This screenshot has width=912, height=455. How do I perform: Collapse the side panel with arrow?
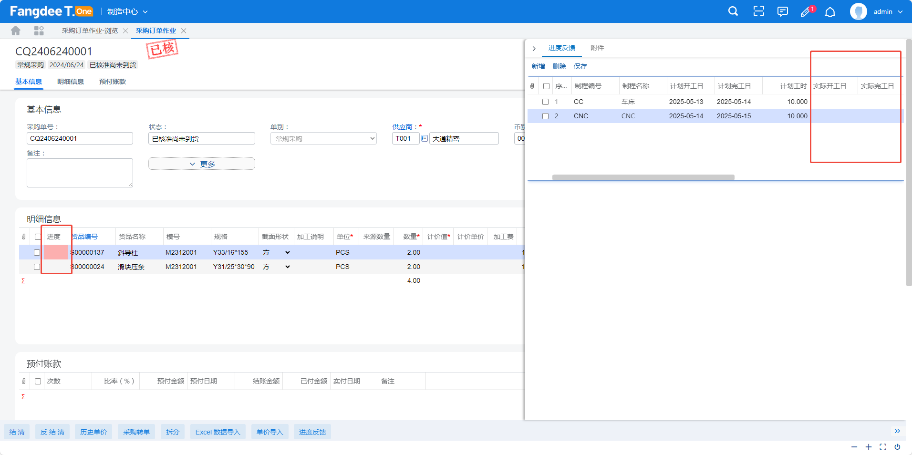(x=534, y=48)
